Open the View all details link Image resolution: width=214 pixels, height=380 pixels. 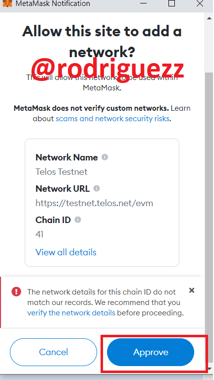pyautogui.click(x=66, y=252)
